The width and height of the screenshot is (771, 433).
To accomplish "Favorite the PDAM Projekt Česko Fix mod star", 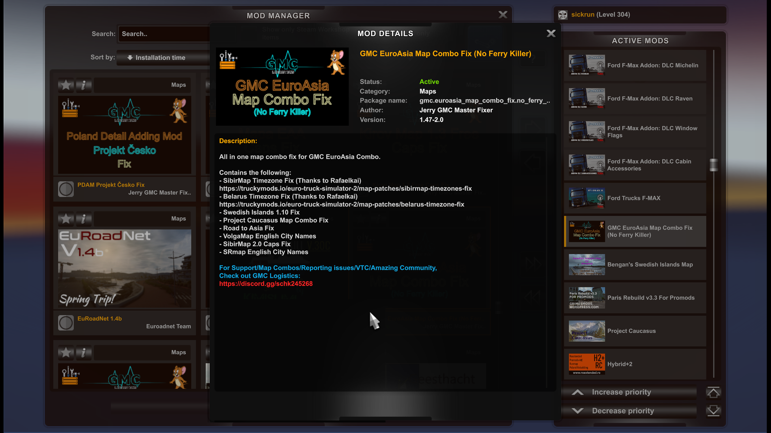I will pos(66,85).
